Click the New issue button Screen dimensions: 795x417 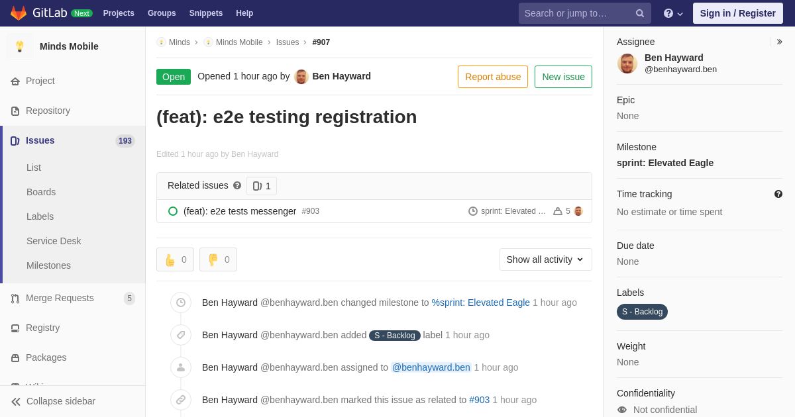[563, 77]
